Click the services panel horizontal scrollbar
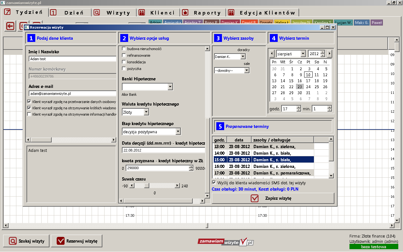403x252 pixels. tap(162, 201)
